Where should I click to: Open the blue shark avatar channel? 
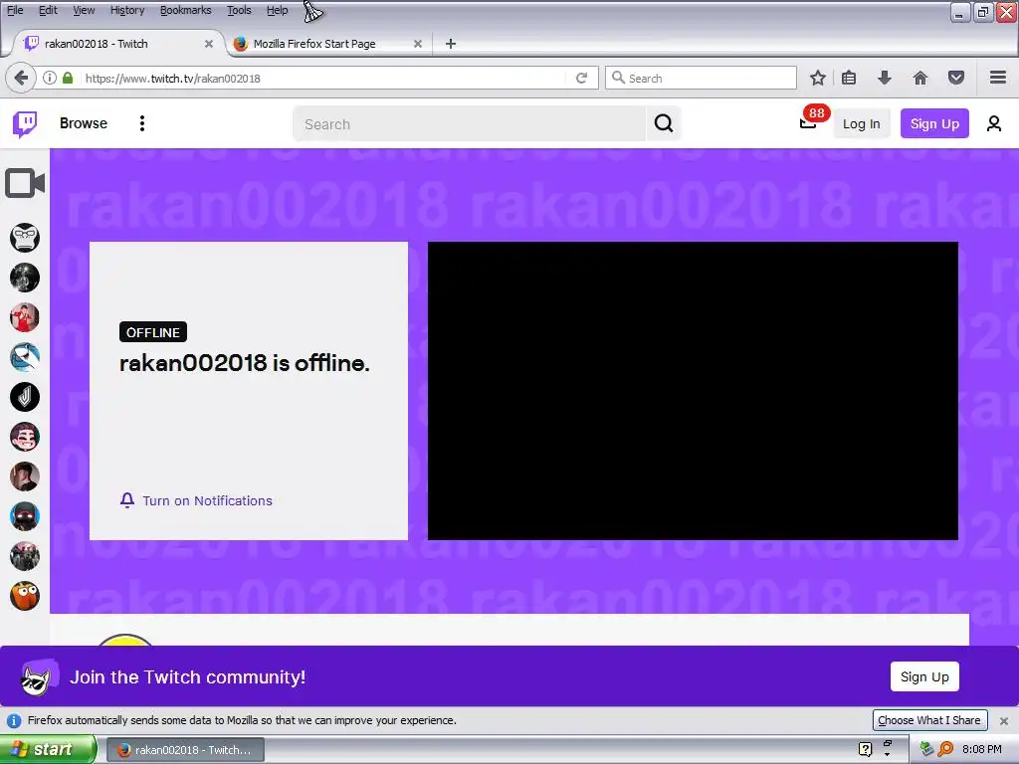click(25, 357)
